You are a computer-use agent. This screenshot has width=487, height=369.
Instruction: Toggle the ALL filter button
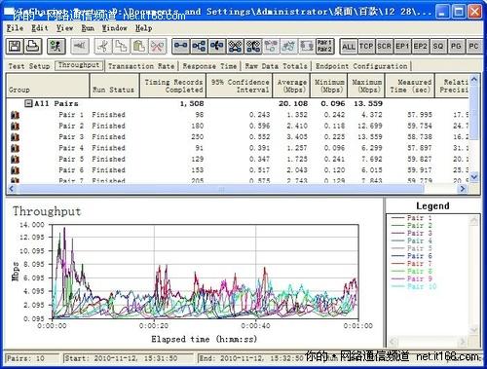(x=349, y=47)
